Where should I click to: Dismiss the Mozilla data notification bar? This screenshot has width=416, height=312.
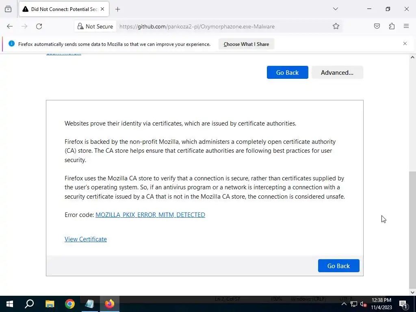coord(405,43)
